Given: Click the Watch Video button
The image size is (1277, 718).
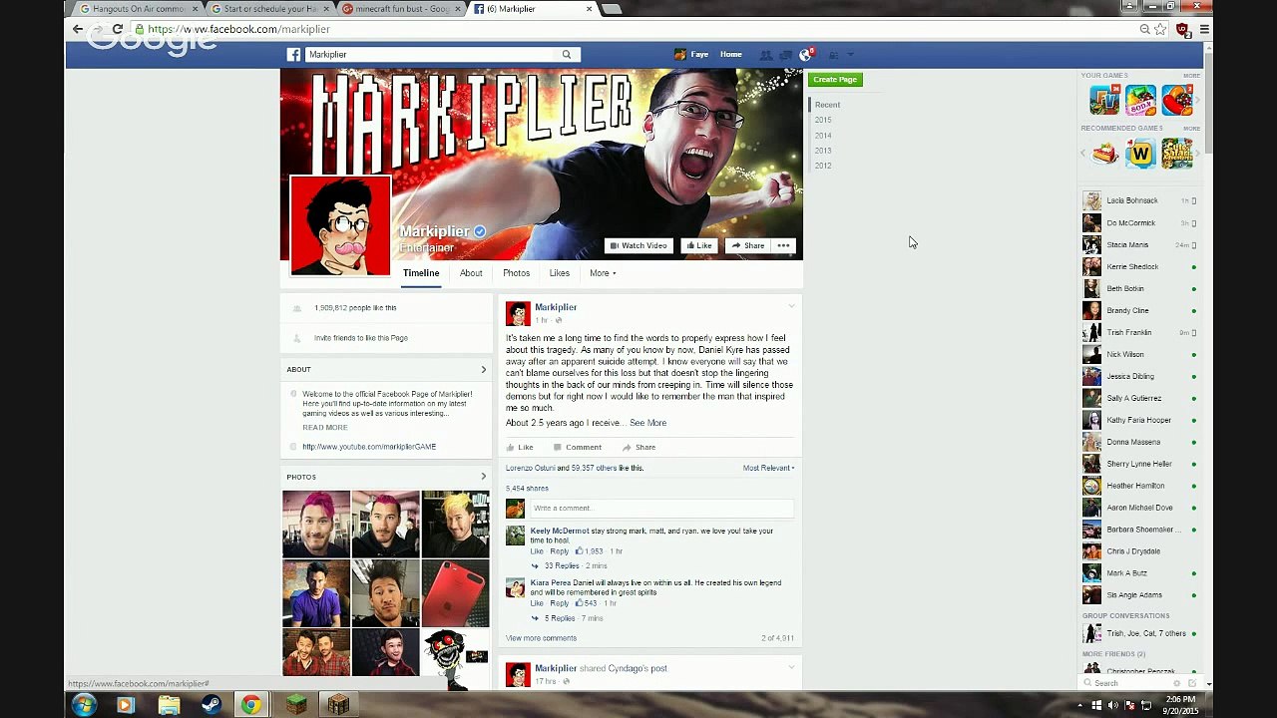Looking at the screenshot, I should [638, 245].
